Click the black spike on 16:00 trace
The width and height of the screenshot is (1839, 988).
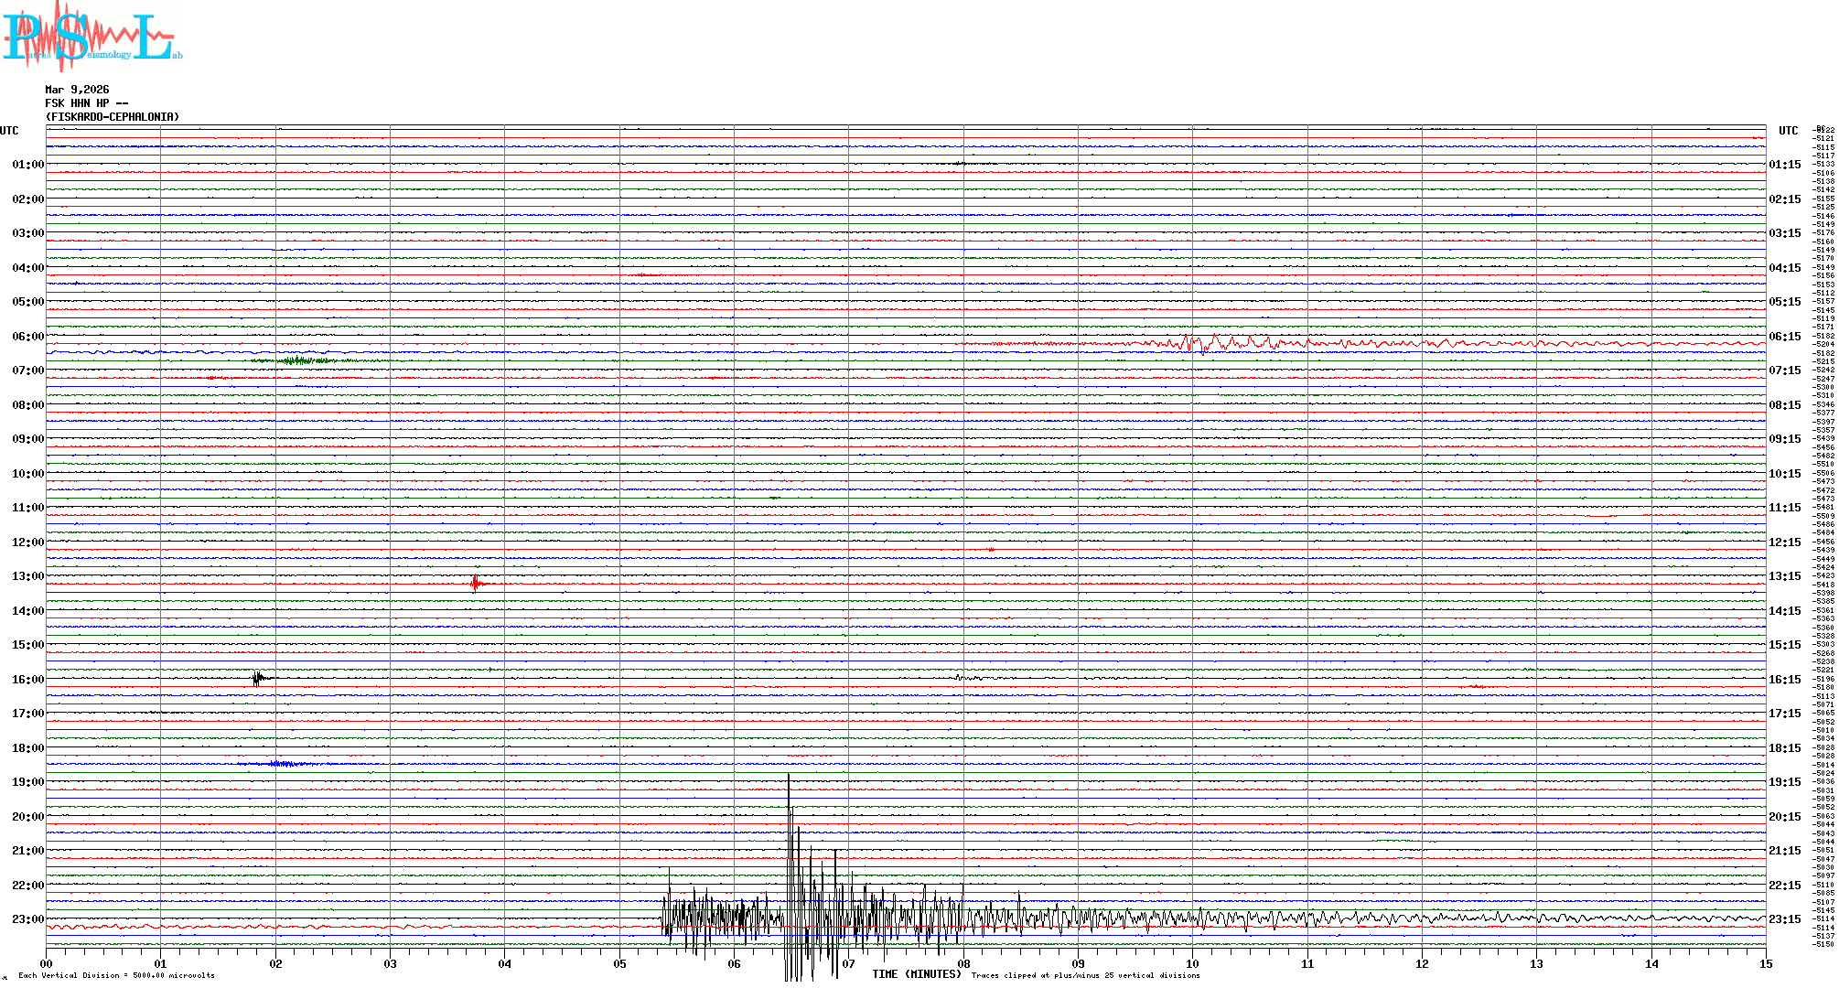pyautogui.click(x=257, y=678)
